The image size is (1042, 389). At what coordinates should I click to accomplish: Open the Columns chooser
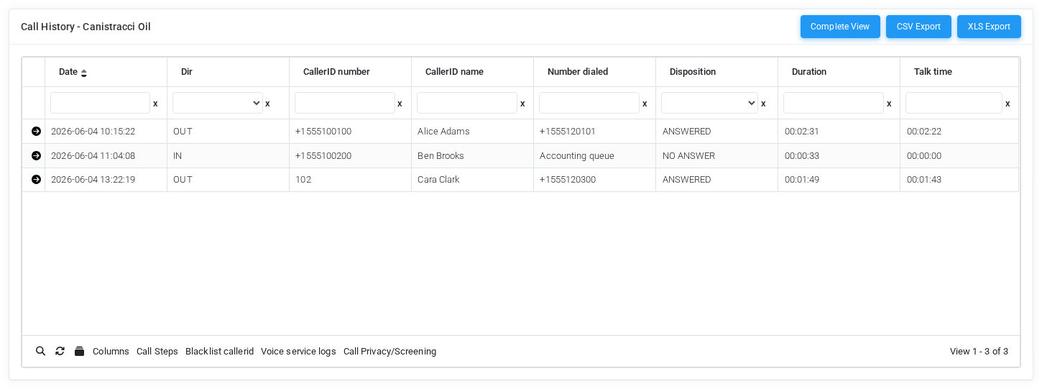point(111,352)
